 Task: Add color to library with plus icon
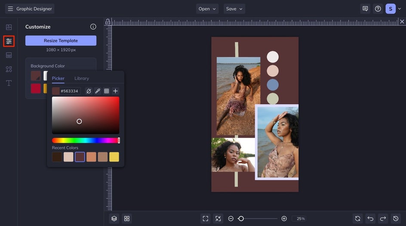pos(116,91)
